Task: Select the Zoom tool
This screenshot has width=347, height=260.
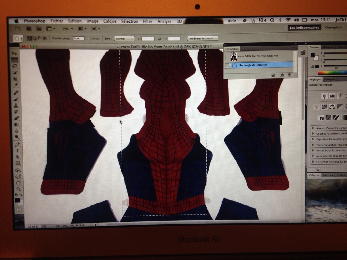Action: tap(18, 189)
